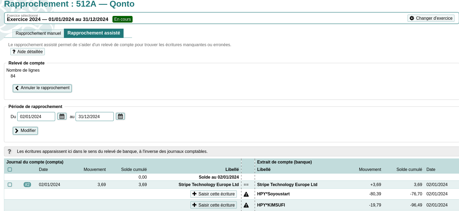
Task: Click Changer d'exercice button
Action: (431, 18)
